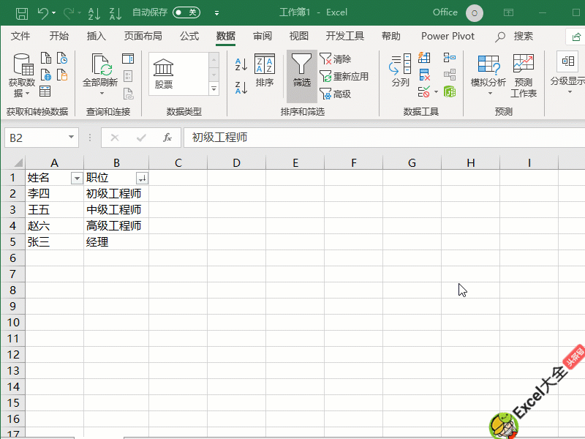Switch to the 帮助 tab
585x439 pixels.
click(x=391, y=36)
